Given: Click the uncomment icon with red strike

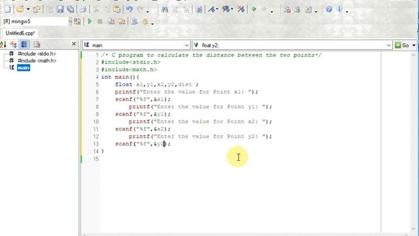Looking at the screenshot, I should (x=241, y=10).
